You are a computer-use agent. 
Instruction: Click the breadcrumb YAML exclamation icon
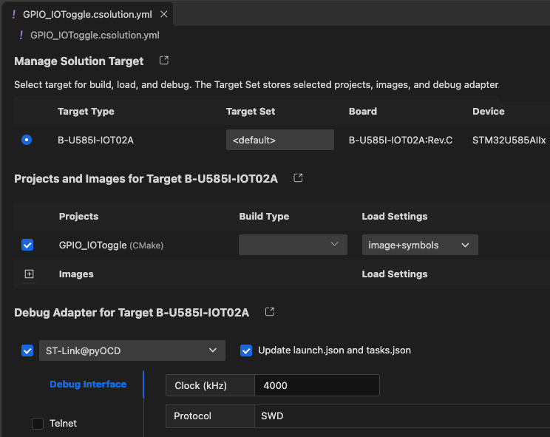pyautogui.click(x=21, y=35)
